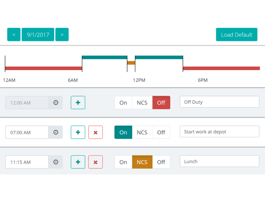Go to the previous day
The width and height of the screenshot is (265, 199).
[14, 34]
